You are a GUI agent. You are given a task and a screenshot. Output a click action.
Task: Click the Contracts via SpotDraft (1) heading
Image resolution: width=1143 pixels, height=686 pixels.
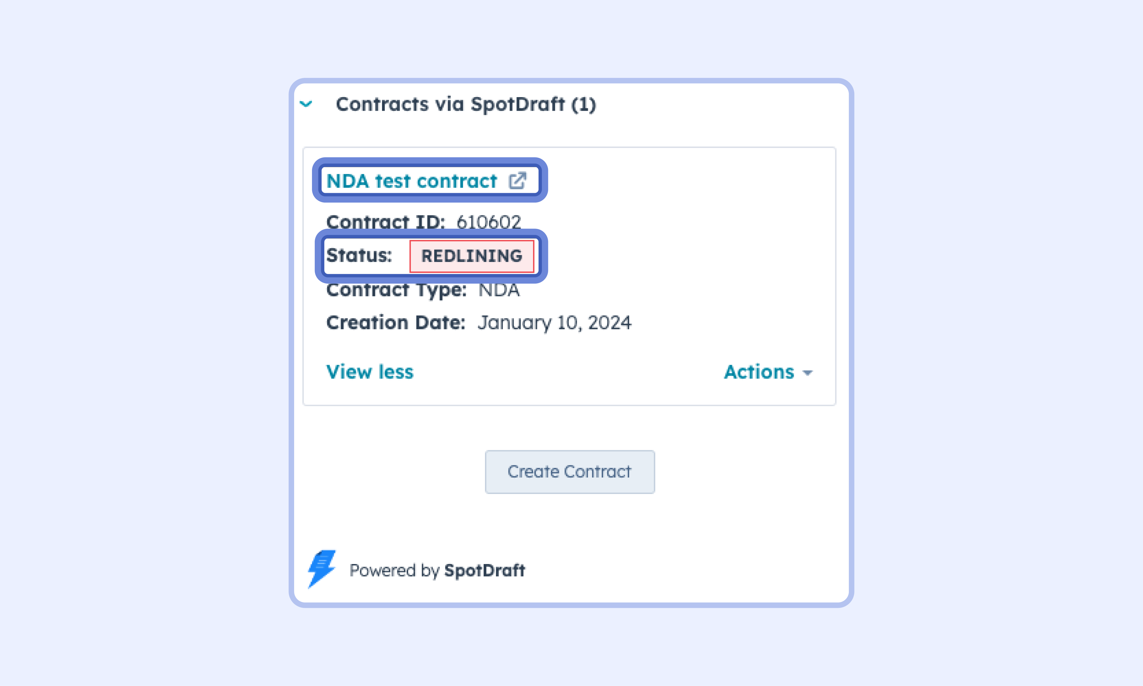tap(465, 104)
